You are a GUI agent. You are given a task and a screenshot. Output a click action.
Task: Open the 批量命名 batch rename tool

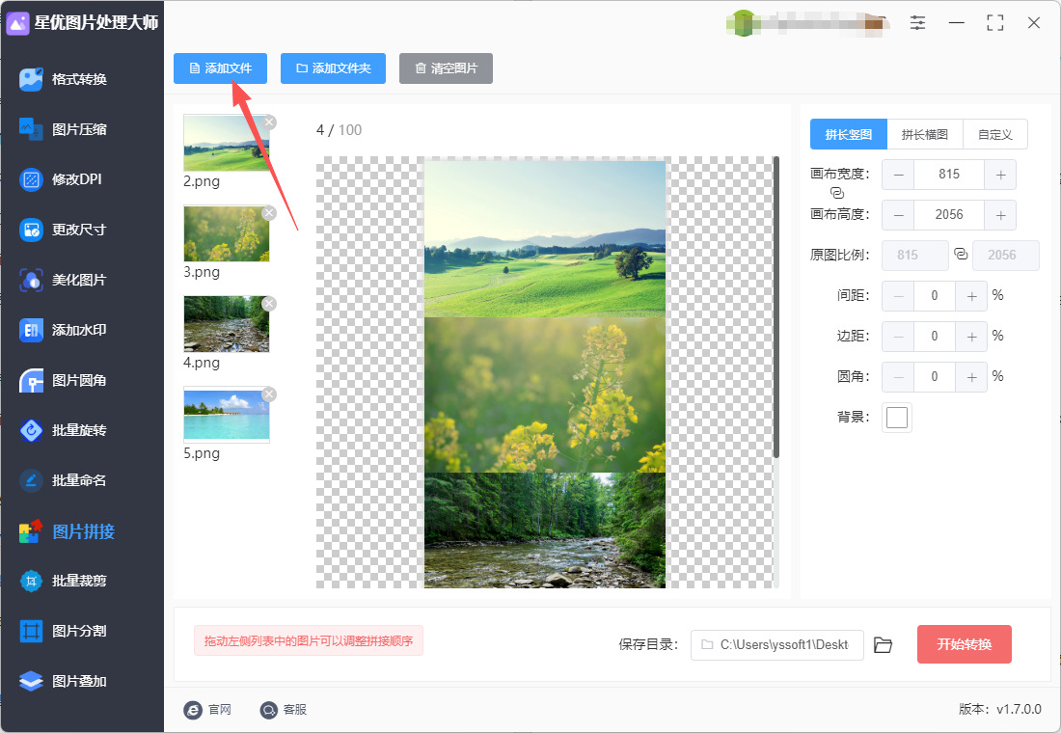(64, 480)
